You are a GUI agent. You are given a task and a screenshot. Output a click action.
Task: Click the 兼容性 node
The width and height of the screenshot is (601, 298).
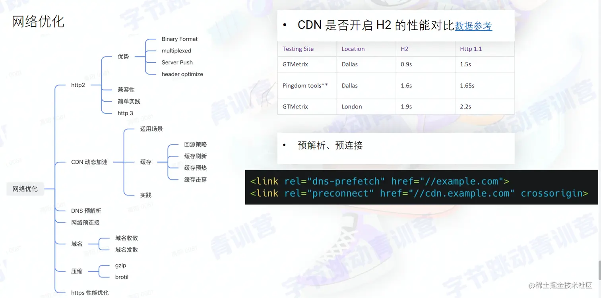126,90
